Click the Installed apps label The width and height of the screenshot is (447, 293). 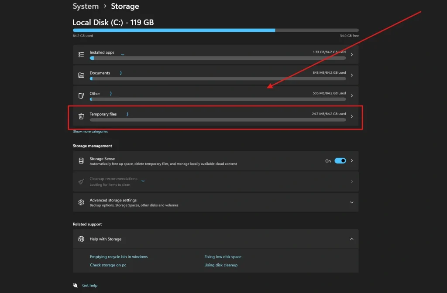(x=102, y=52)
